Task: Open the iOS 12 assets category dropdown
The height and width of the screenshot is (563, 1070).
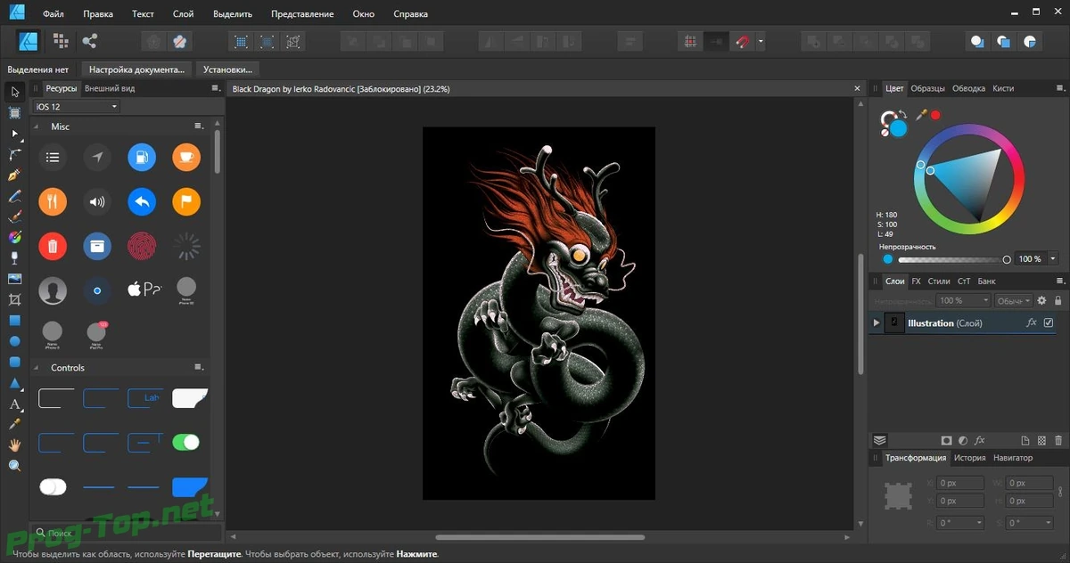Action: (x=77, y=107)
